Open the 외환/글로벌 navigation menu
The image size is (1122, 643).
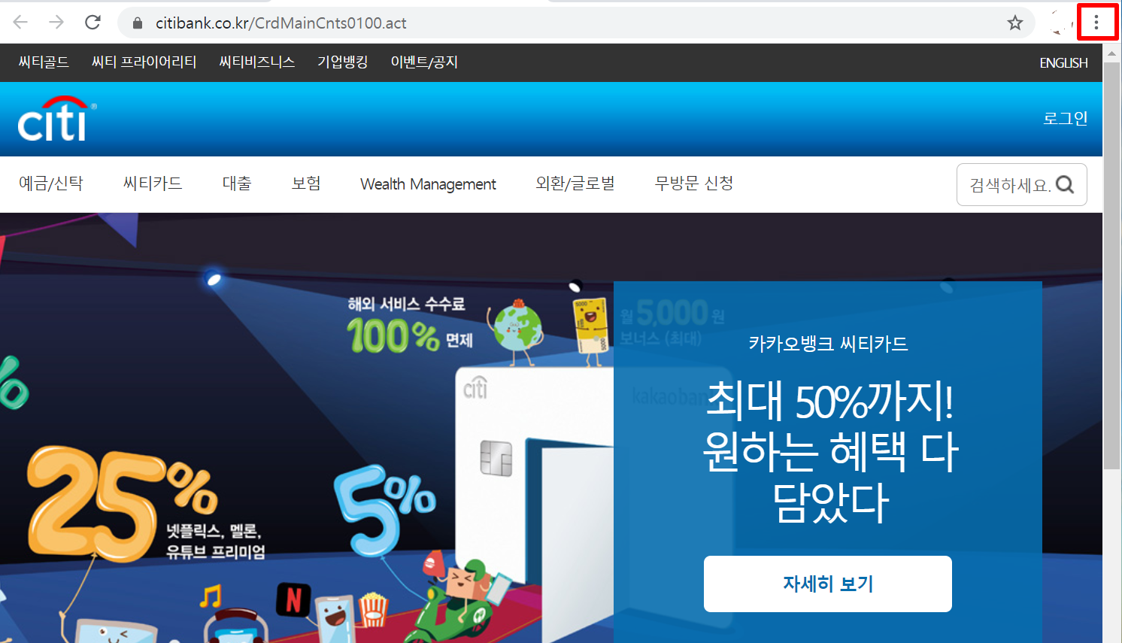575,183
